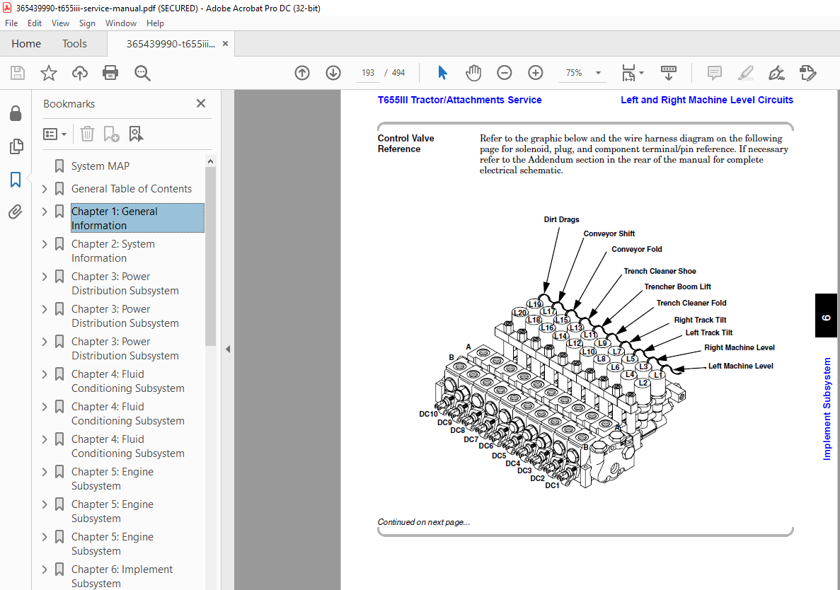Open the View menu
Viewport: 840px width, 590px height.
point(60,23)
